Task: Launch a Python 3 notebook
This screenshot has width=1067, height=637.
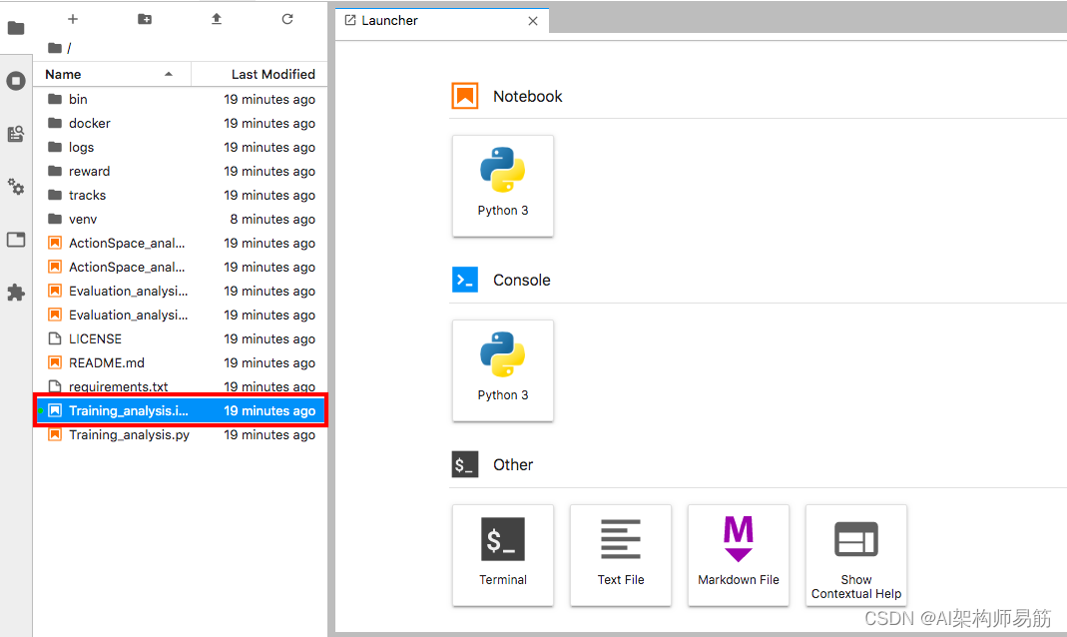Action: point(503,186)
